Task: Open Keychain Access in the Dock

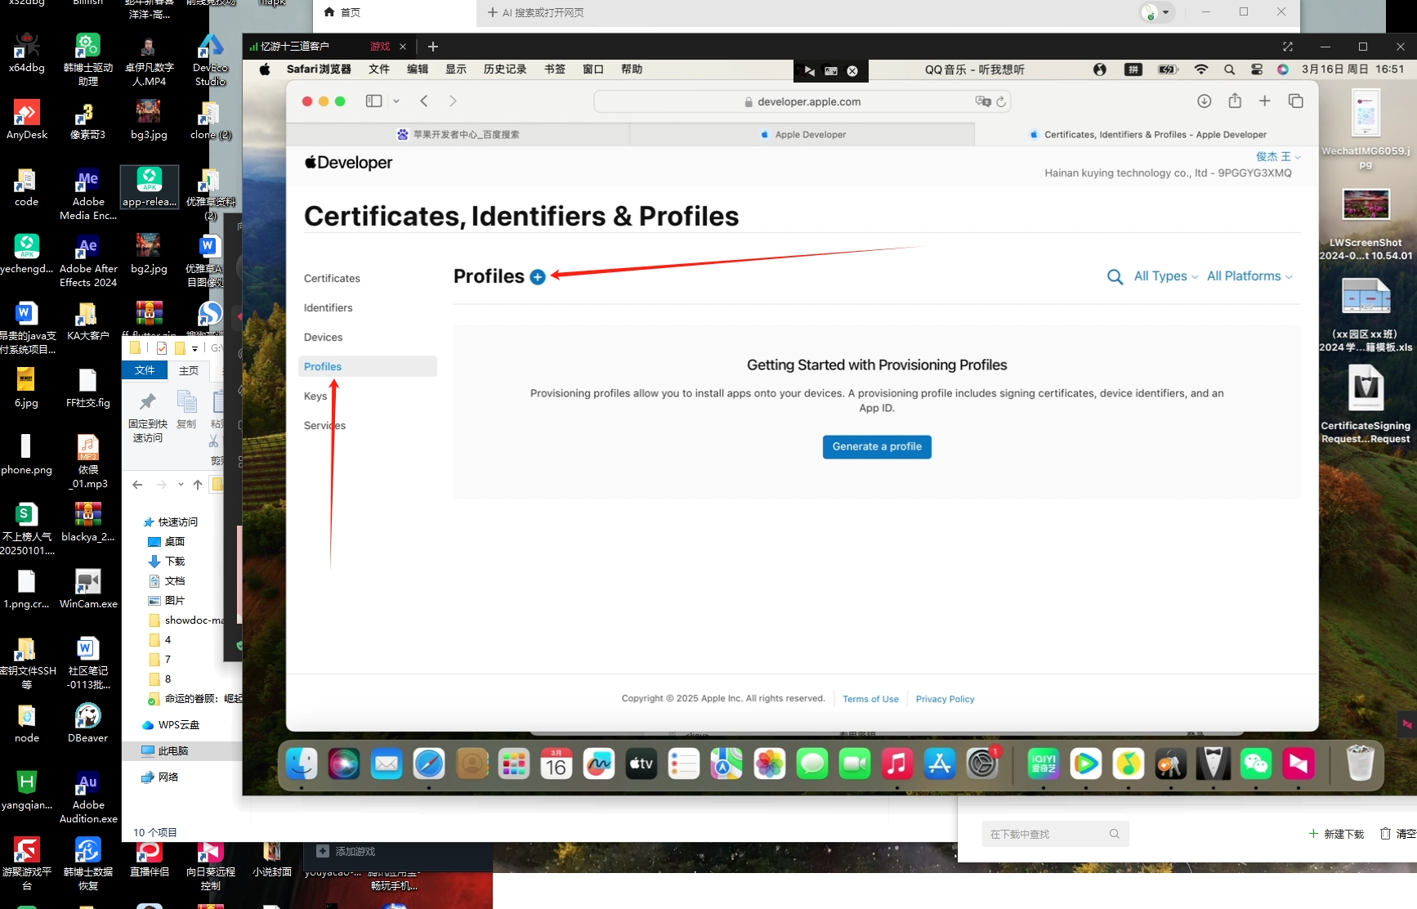Action: (1170, 764)
